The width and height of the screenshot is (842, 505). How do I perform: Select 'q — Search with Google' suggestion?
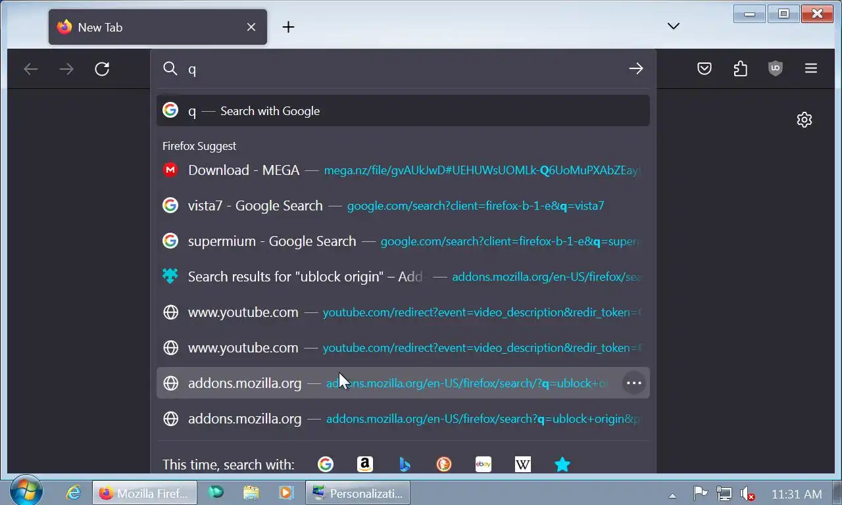coord(403,110)
